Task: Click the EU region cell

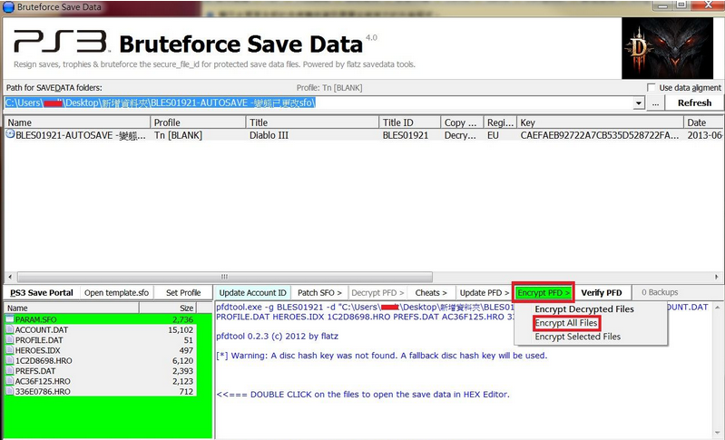Action: point(493,135)
